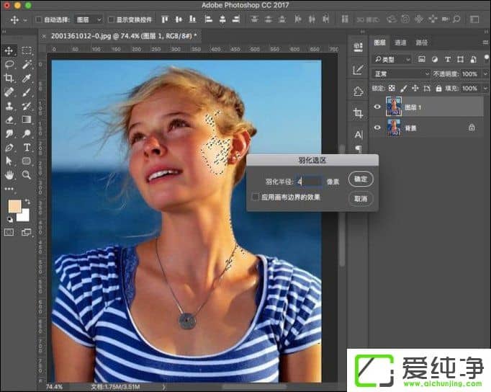Select the Zoom magnifier tool
491x392 pixels.
(27, 174)
